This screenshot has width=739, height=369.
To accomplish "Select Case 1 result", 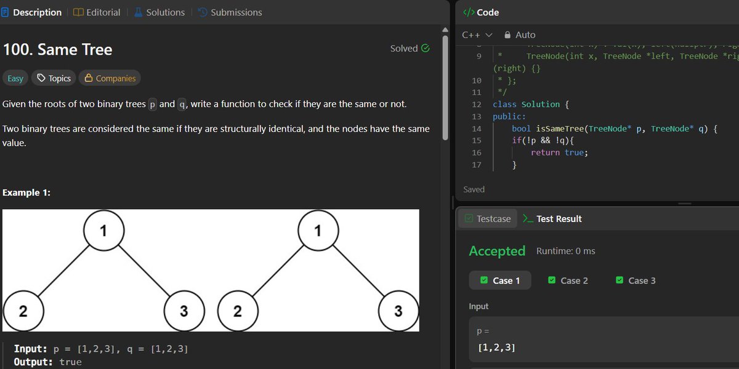I will [x=500, y=280].
